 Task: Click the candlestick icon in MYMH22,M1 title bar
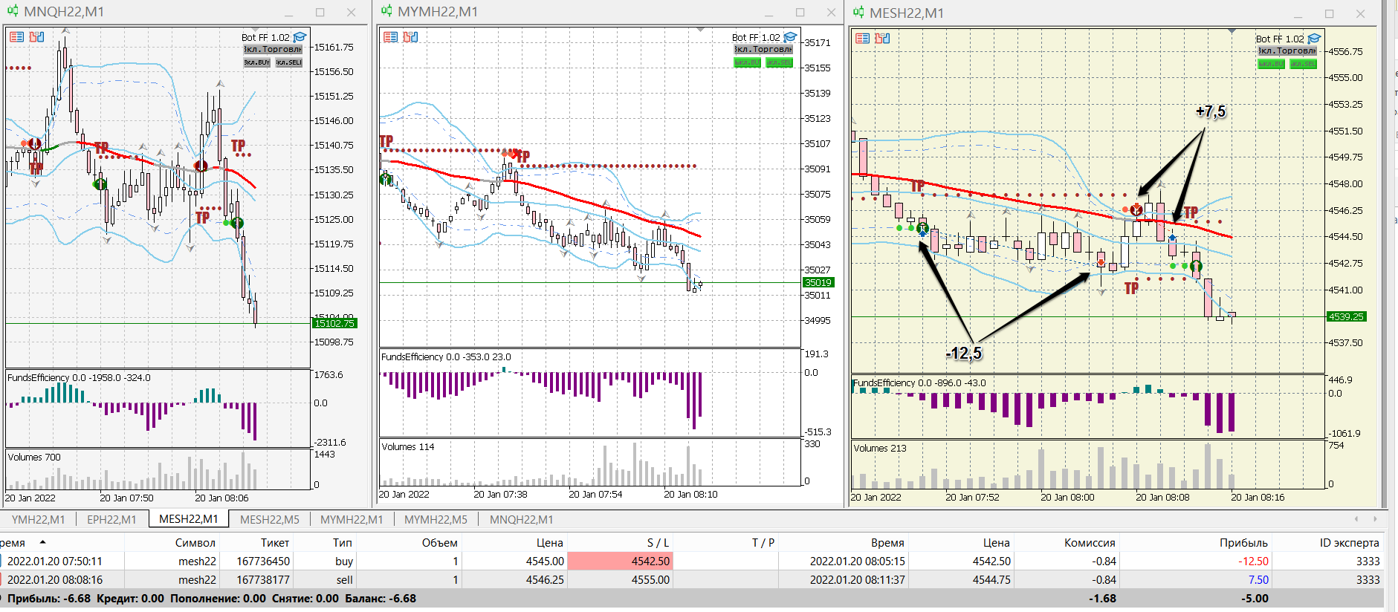coord(386,11)
